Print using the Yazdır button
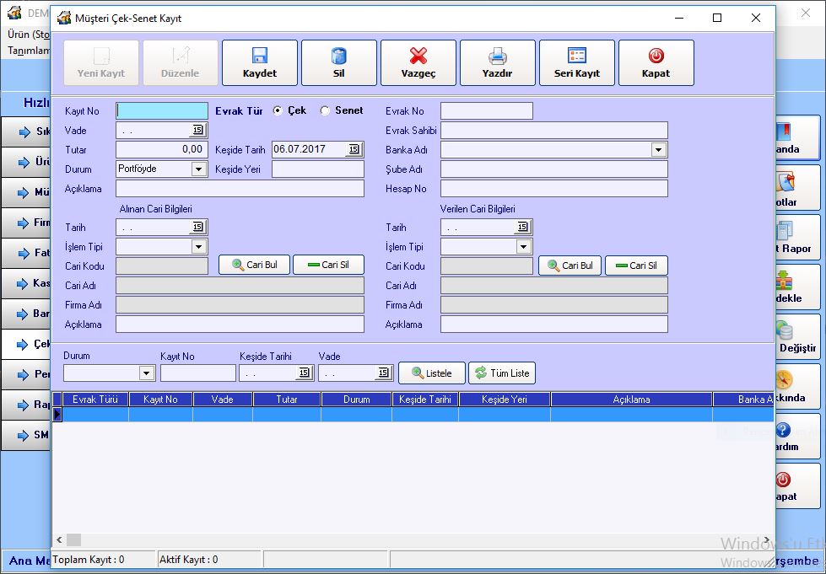Viewport: 826px width, 574px height. [x=497, y=62]
